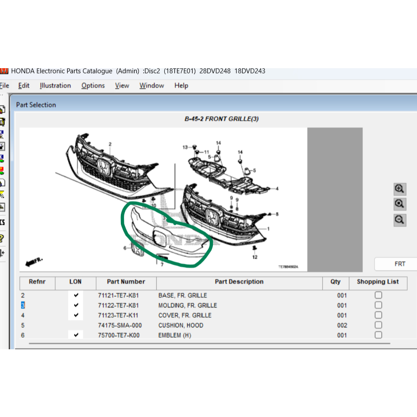Select the MOLDING, FR. GRILLE row
Image resolution: width=417 pixels, height=417 pixels.
188,305
